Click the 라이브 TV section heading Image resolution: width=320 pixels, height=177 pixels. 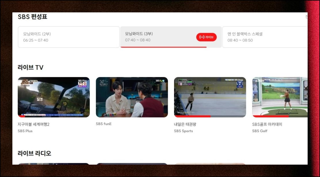tap(31, 68)
